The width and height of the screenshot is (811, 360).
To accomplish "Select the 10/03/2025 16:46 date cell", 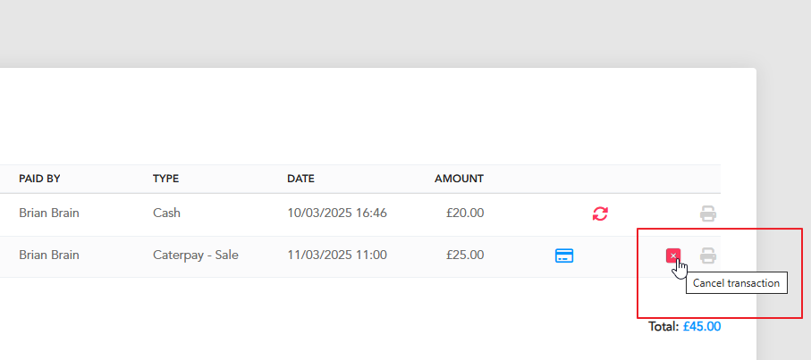I will [337, 213].
